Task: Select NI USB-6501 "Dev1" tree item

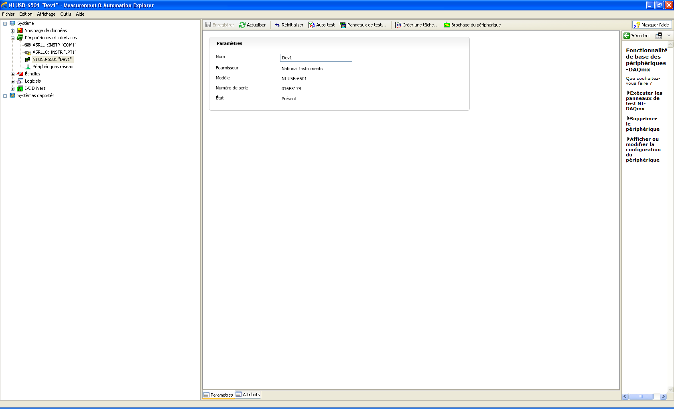Action: click(52, 59)
